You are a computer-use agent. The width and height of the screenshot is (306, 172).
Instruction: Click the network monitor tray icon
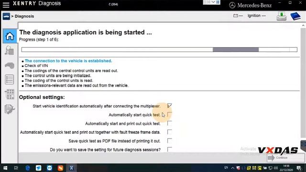tap(270, 168)
